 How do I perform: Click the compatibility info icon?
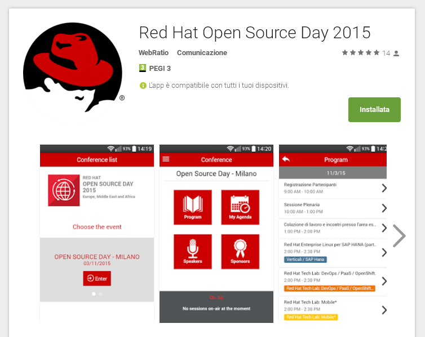[x=143, y=86]
